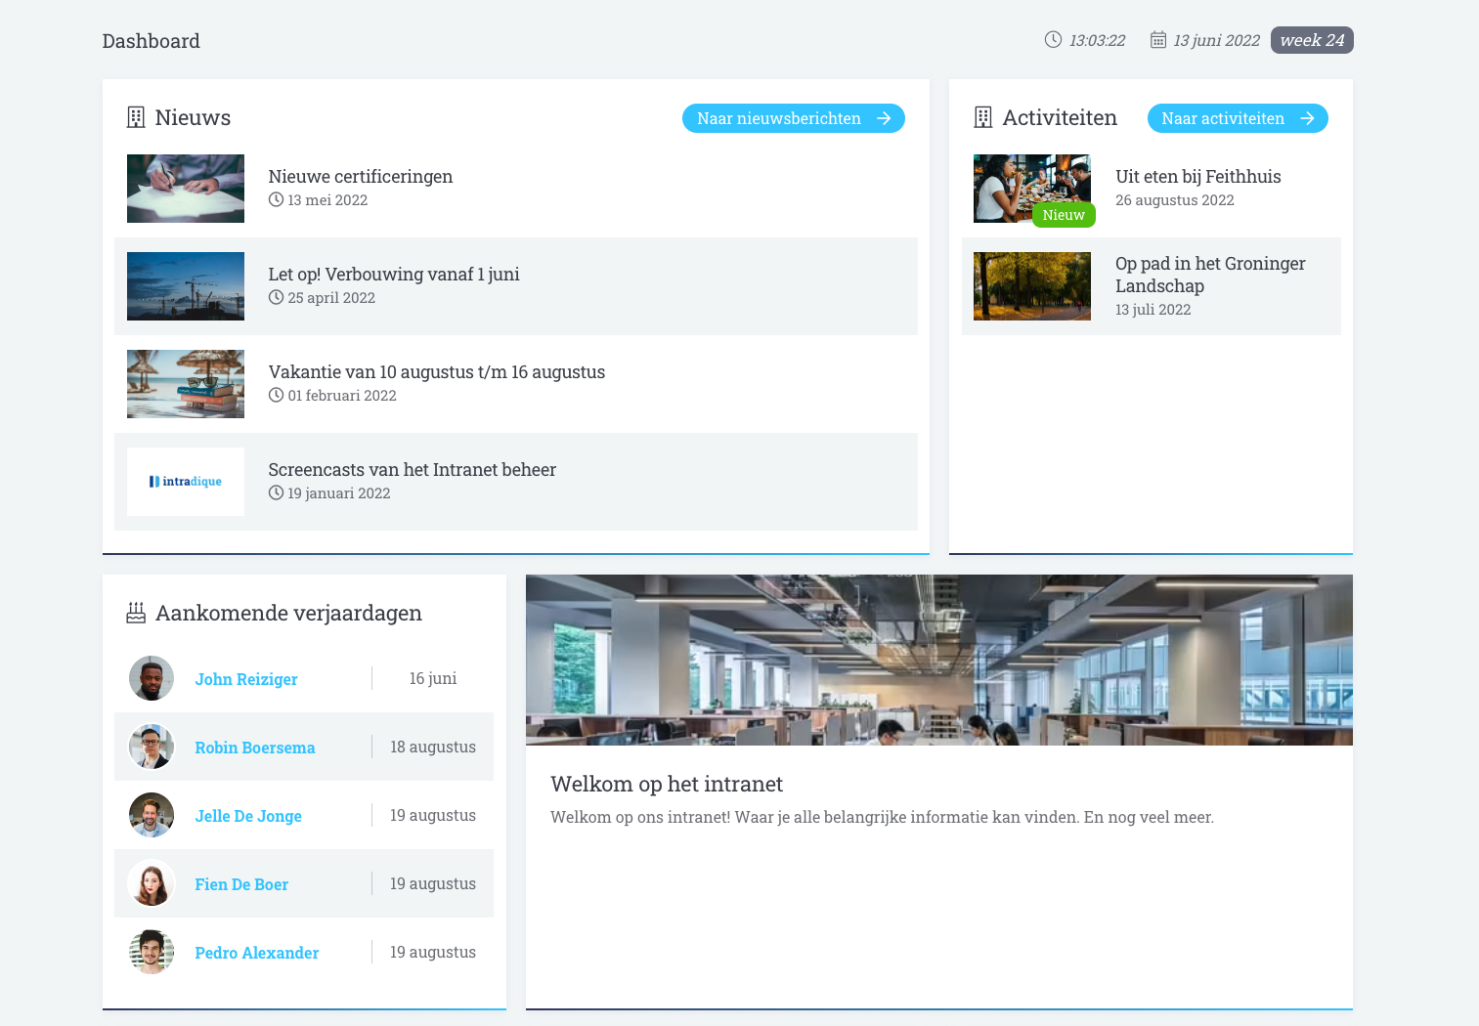1479x1026 pixels.
Task: Click the office banner image
Action: click(x=939, y=660)
